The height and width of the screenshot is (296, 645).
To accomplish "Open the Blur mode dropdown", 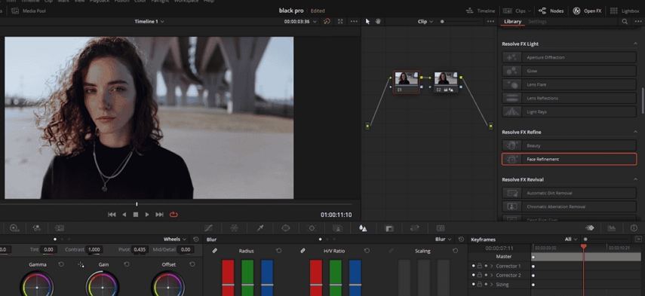I will point(443,239).
